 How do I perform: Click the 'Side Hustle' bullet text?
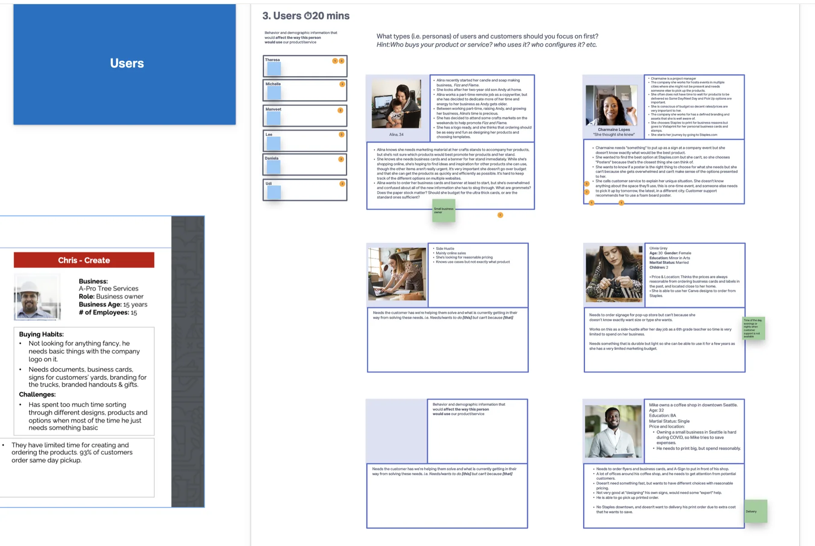(x=445, y=249)
